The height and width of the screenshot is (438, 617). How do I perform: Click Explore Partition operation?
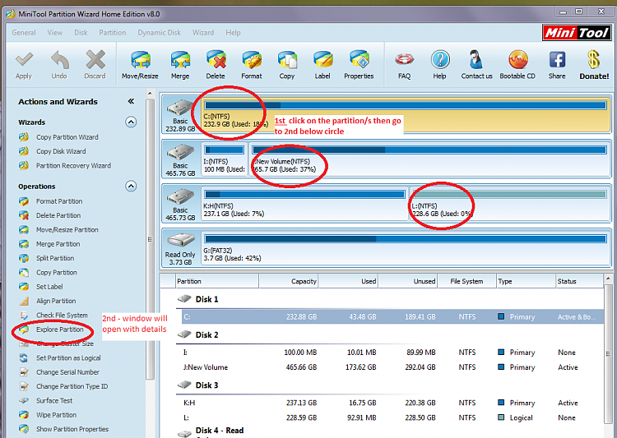pos(60,330)
